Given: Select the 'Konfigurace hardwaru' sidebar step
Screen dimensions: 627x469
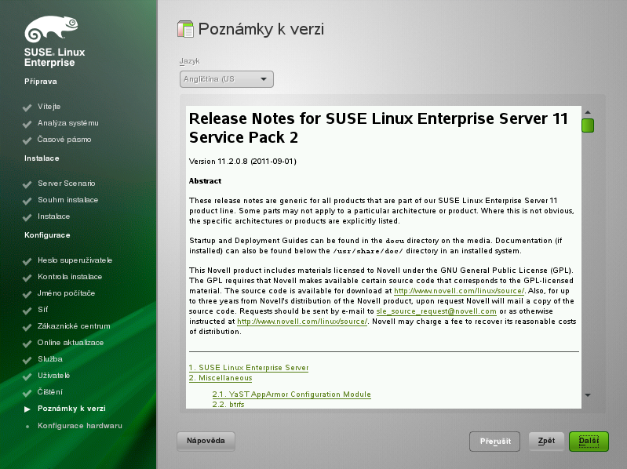Looking at the screenshot, I should (80, 426).
